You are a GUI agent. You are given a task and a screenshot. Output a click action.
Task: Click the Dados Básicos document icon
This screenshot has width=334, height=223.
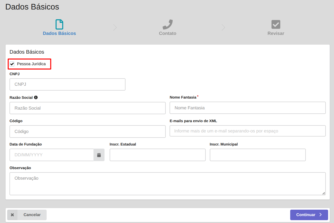(59, 24)
